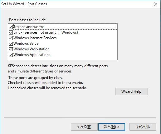Uncheck the Windows Internet Services checkbox
Screen dimensions: 161x134
[x=11, y=38]
